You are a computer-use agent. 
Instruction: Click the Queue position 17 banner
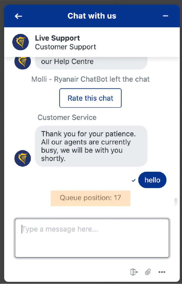point(90,198)
